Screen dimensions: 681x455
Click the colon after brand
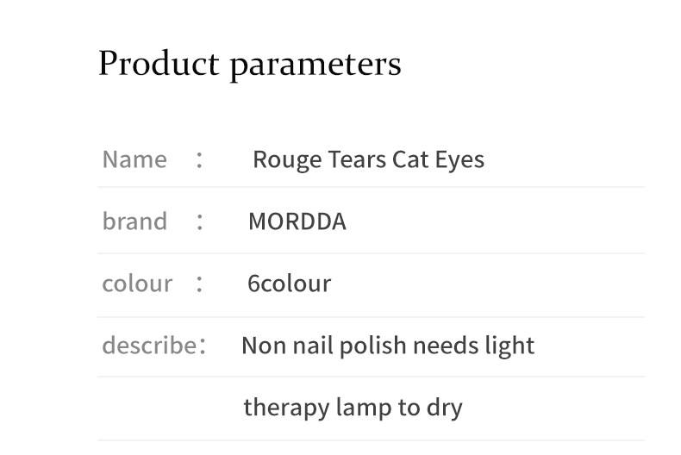pos(199,221)
